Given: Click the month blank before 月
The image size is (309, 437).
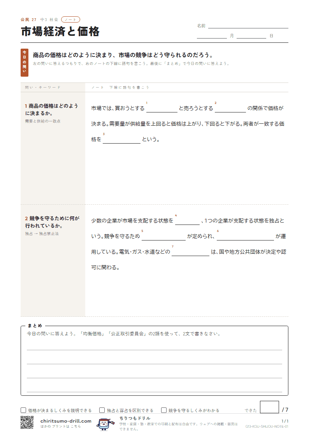Looking at the screenshot, I should coord(212,36).
